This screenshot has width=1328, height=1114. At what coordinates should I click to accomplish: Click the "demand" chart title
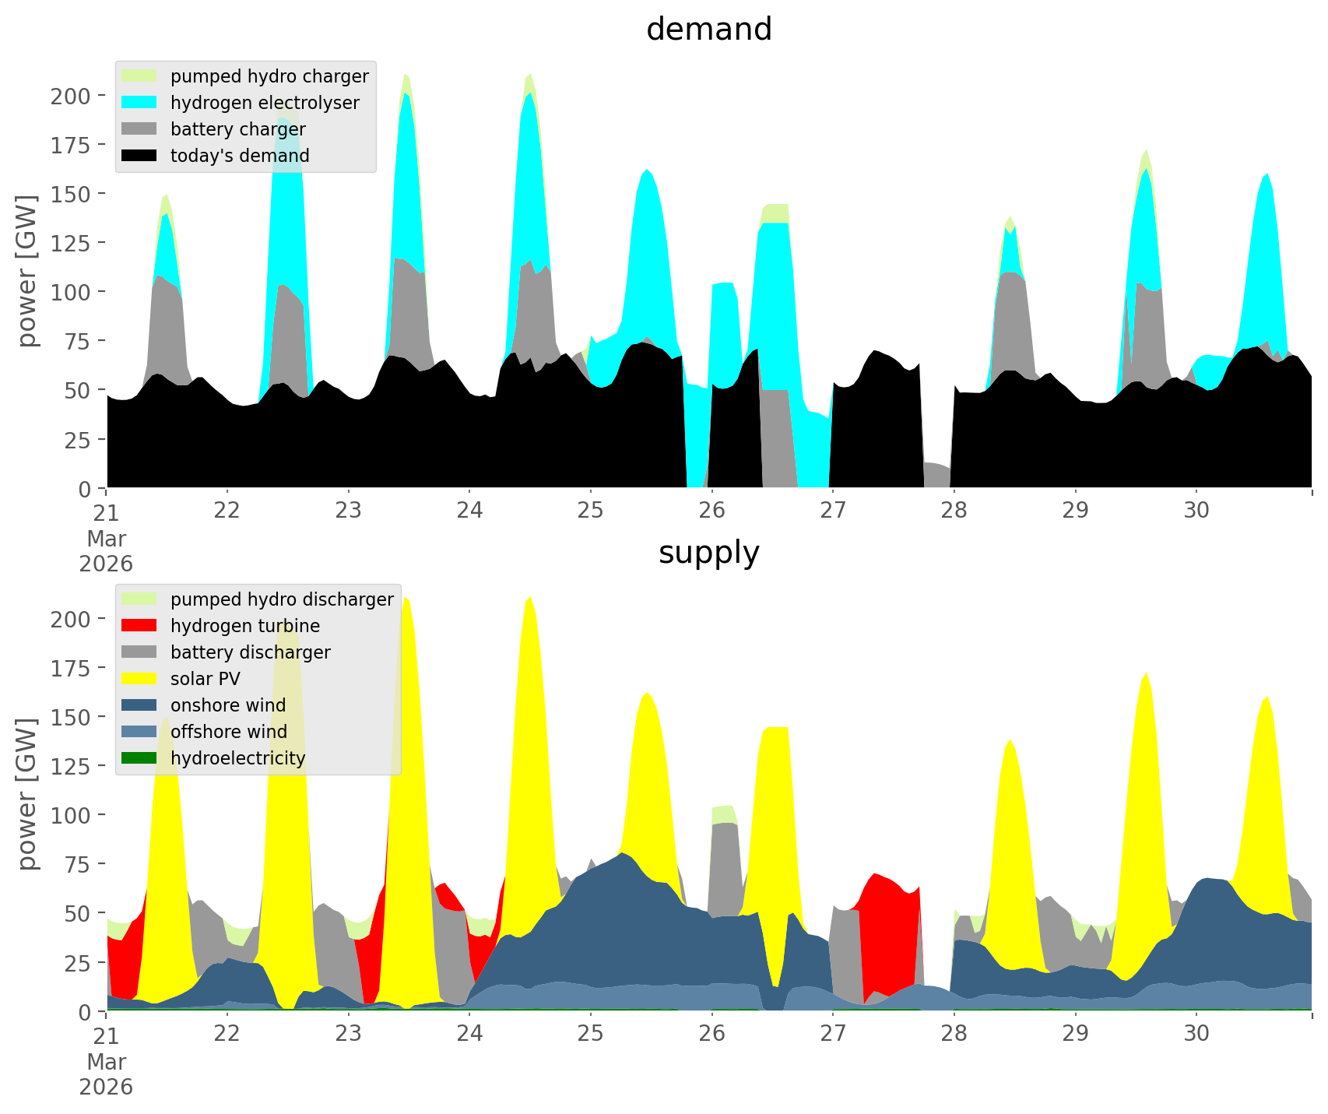click(x=708, y=30)
